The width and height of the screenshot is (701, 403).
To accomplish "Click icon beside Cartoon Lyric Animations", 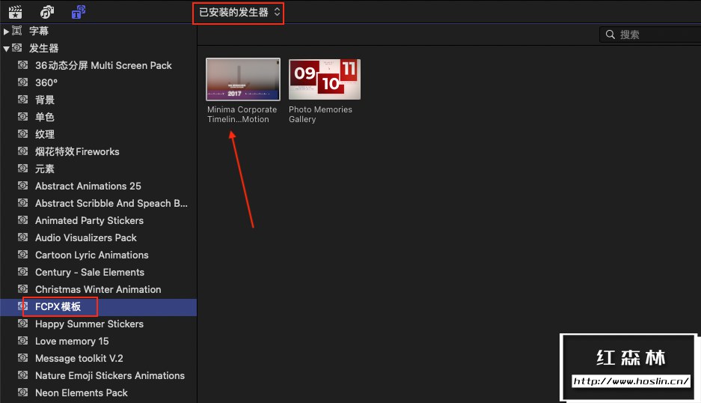I will coord(22,255).
